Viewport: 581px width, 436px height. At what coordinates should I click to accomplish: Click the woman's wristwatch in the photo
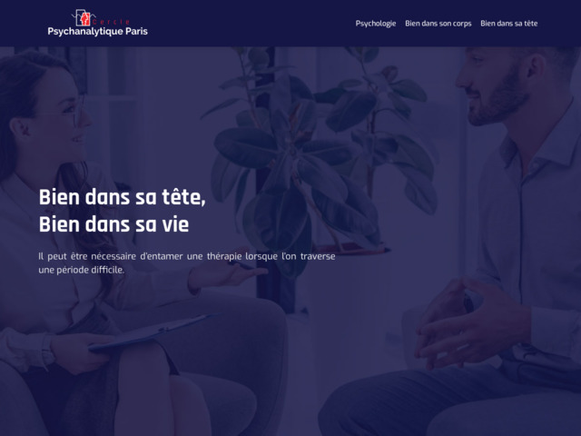point(48,351)
